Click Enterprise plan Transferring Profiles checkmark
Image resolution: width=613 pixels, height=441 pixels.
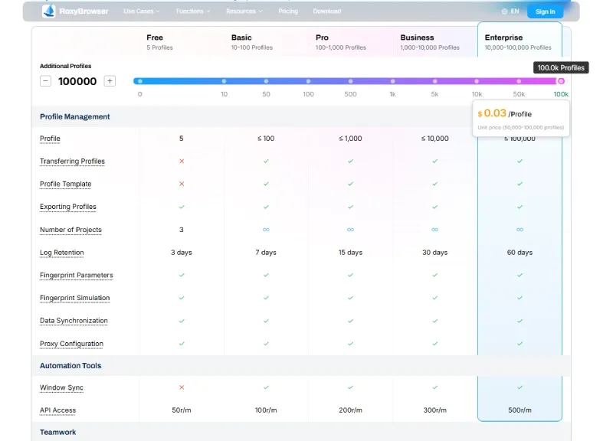tap(520, 161)
